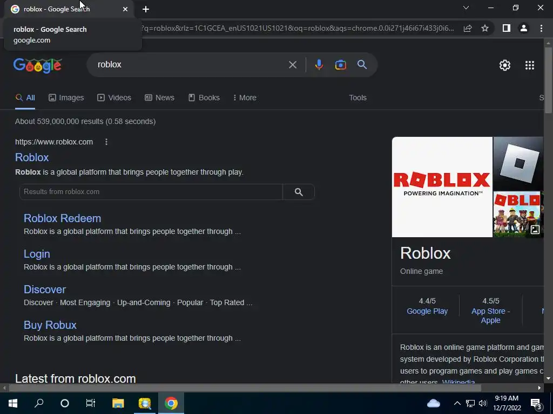
Task: Open the weather cloud tray icon
Action: coord(434,403)
